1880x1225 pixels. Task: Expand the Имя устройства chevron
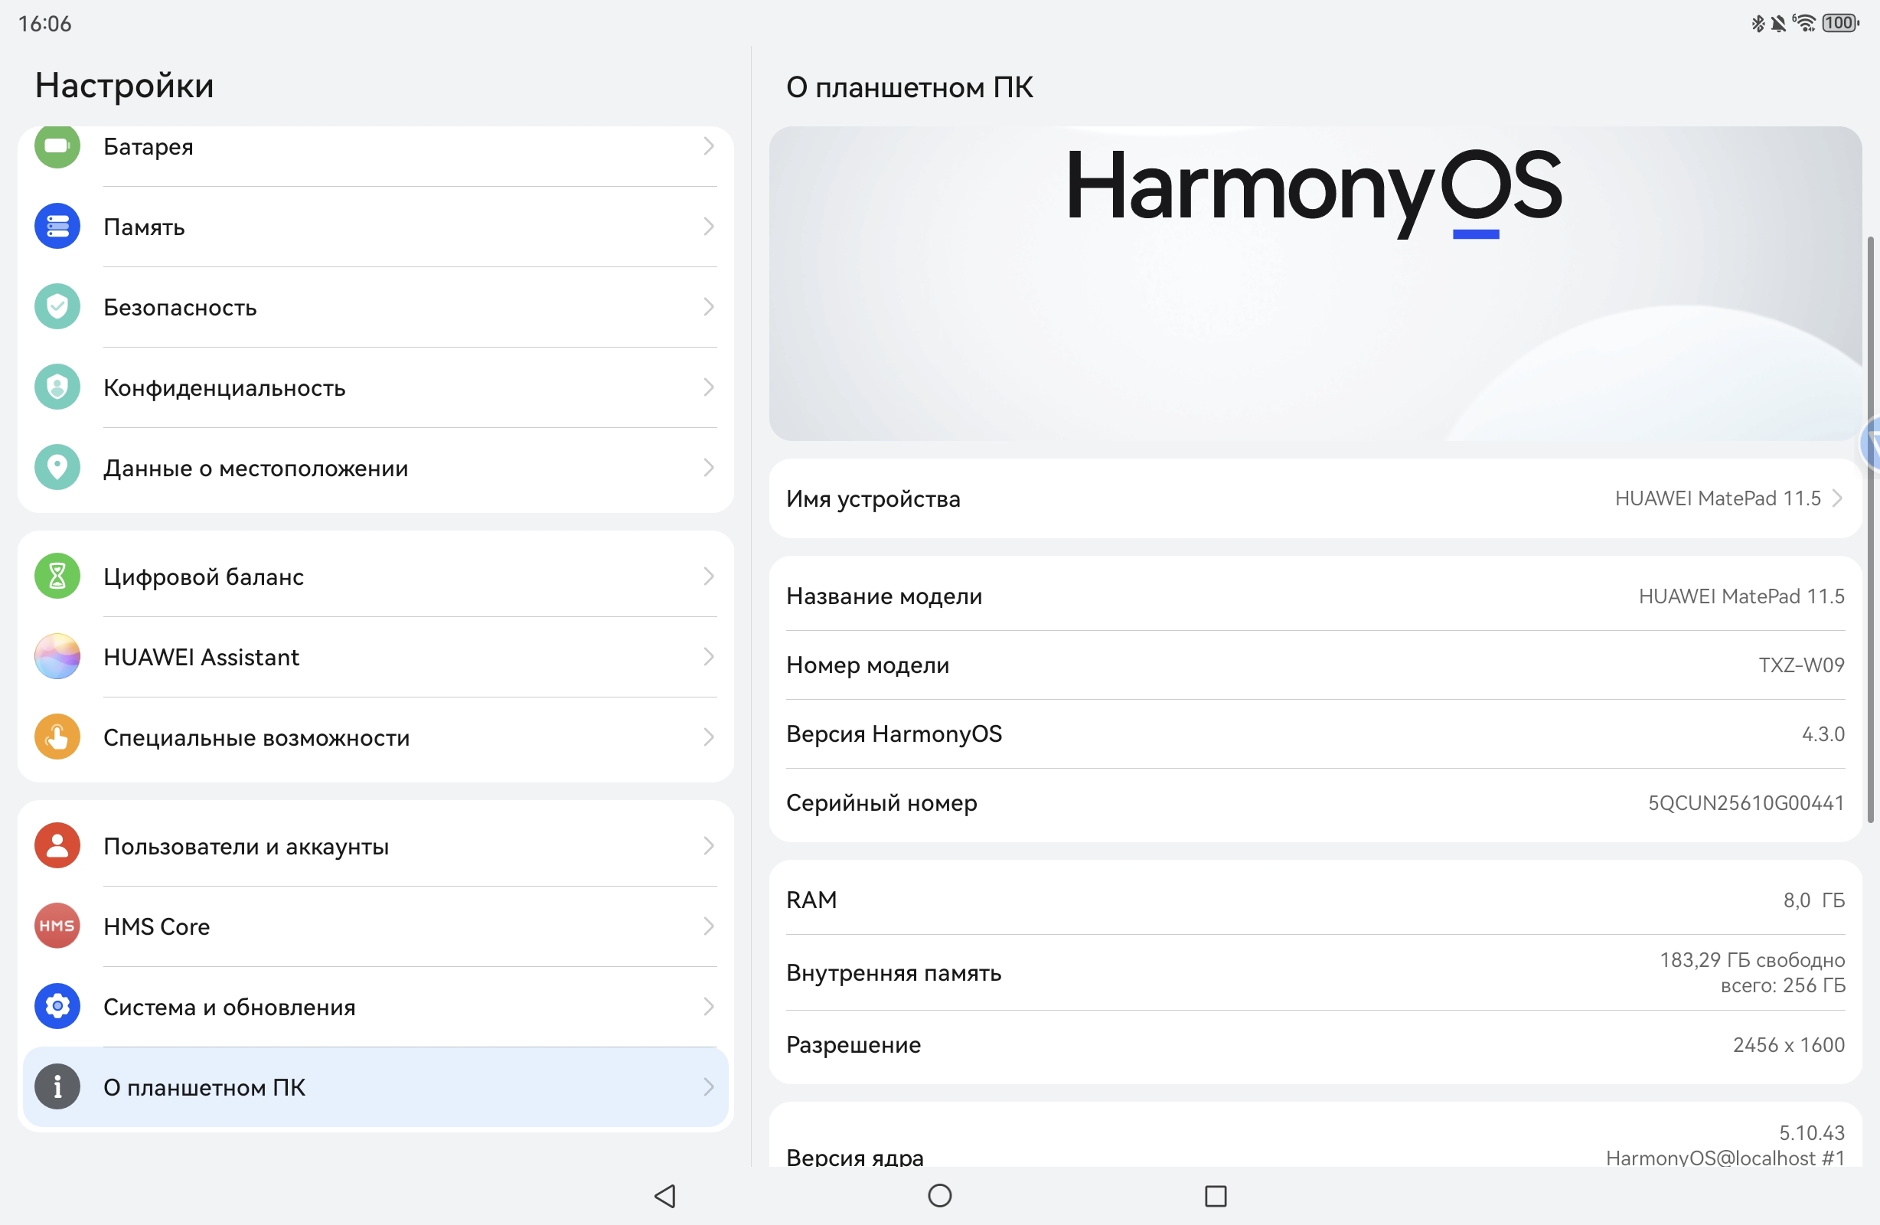click(1837, 498)
